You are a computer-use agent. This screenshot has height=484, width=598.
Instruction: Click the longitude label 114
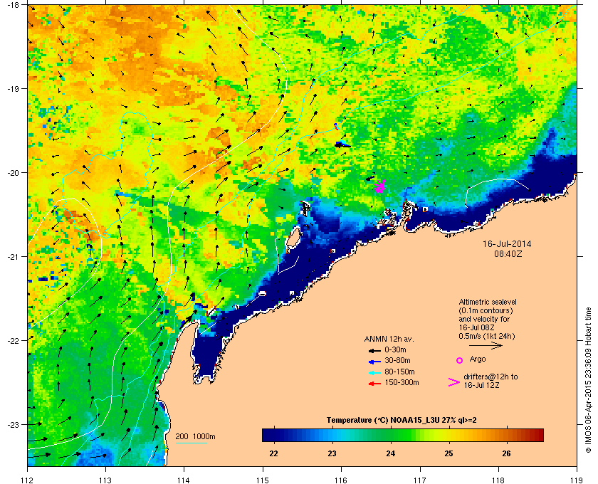coord(184,480)
